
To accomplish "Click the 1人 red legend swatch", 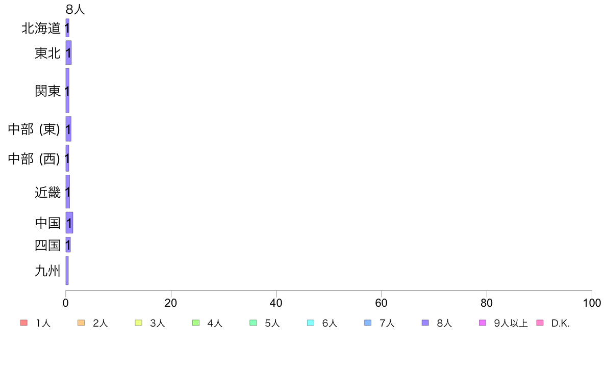I will [24, 323].
